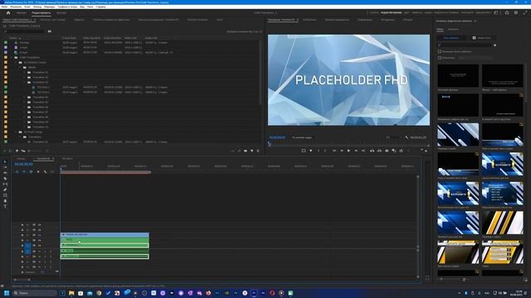Screen dimensions: 531x298
Task: Click the trash Delete icon in Project panel
Action: [x=258, y=151]
